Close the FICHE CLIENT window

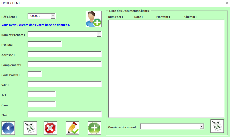coord(227,3)
